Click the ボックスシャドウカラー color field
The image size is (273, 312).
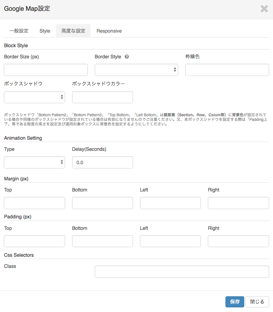tap(102, 97)
